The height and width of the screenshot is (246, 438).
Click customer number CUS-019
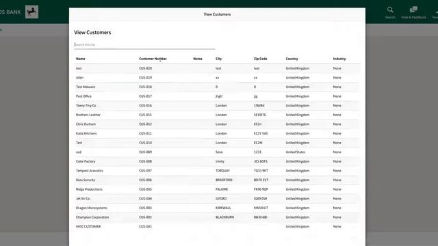(146, 77)
